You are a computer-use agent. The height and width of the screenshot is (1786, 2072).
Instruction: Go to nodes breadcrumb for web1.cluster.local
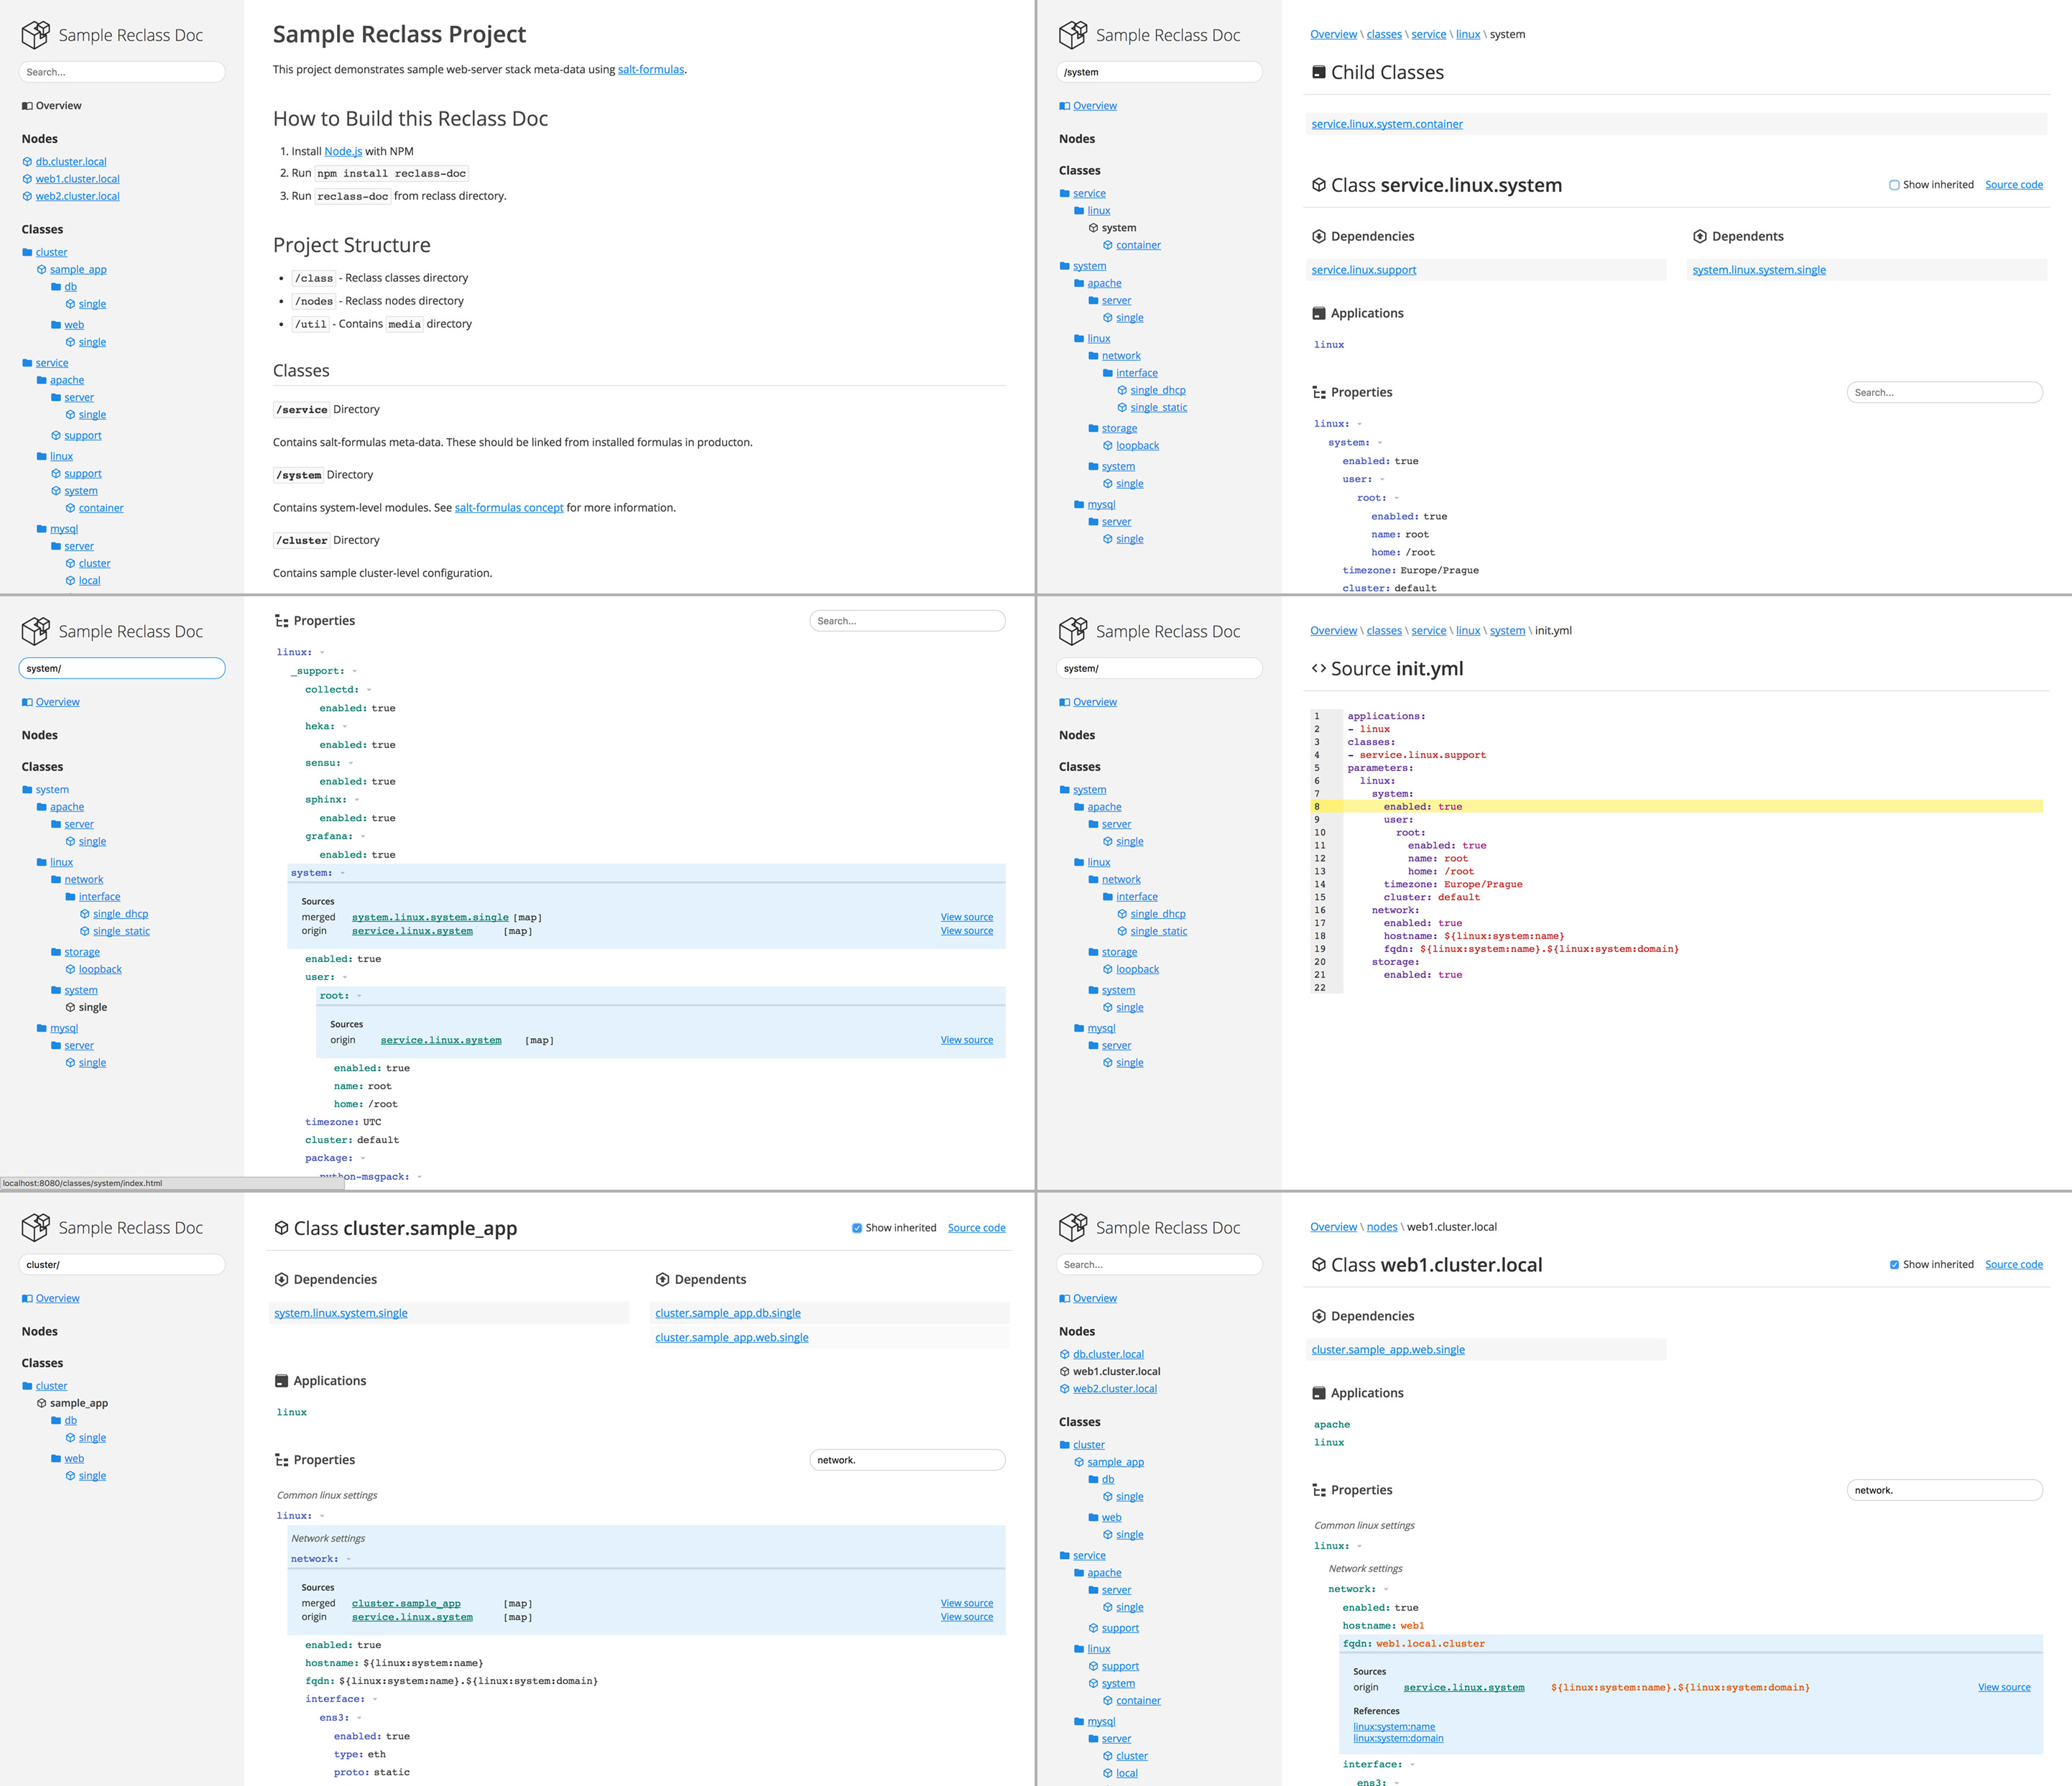pos(1381,1227)
